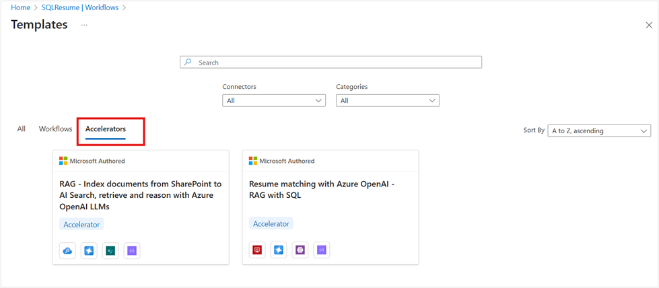Click the purple data operations icon in Resume matching card
This screenshot has width=659, height=288.
tap(322, 250)
